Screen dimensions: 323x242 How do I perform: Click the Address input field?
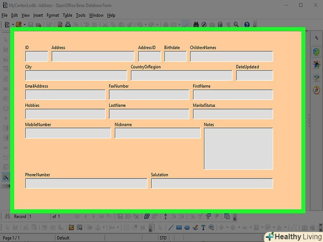tap(93, 56)
